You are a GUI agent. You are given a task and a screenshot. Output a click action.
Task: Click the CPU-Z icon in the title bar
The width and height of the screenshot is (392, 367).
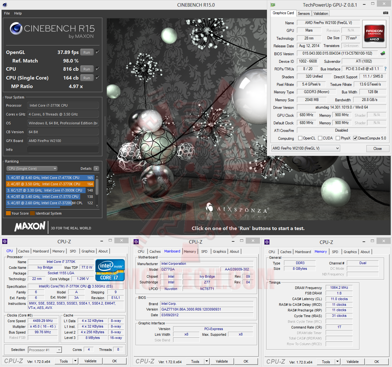pos(5,241)
